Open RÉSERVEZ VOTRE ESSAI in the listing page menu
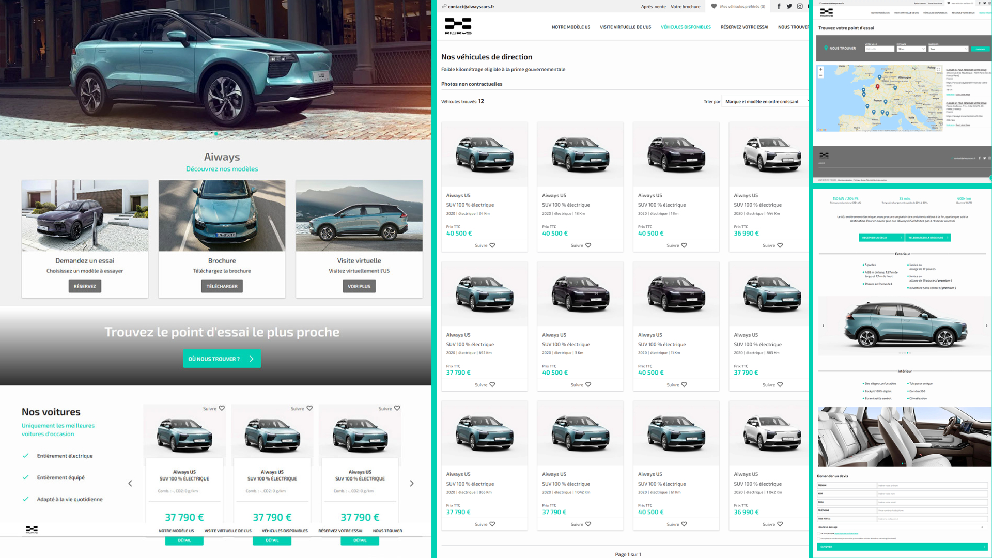992x558 pixels. tap(745, 27)
